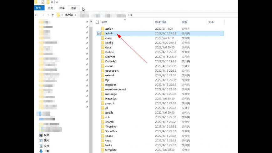This screenshot has width=272, height=153.
Task: Switch to the 共享 ribbon tab
Action: [x=62, y=8]
